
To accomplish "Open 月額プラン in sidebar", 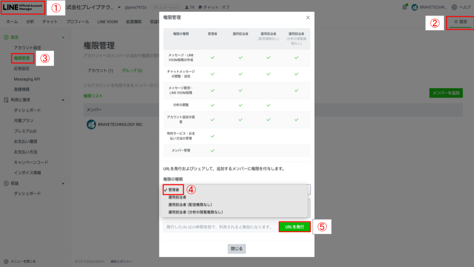I will click(24, 121).
